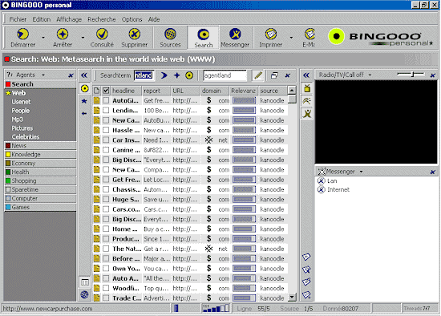The image size is (441, 316).
Task: Click the start search arrow next to Searchterm
Action: tap(164, 75)
